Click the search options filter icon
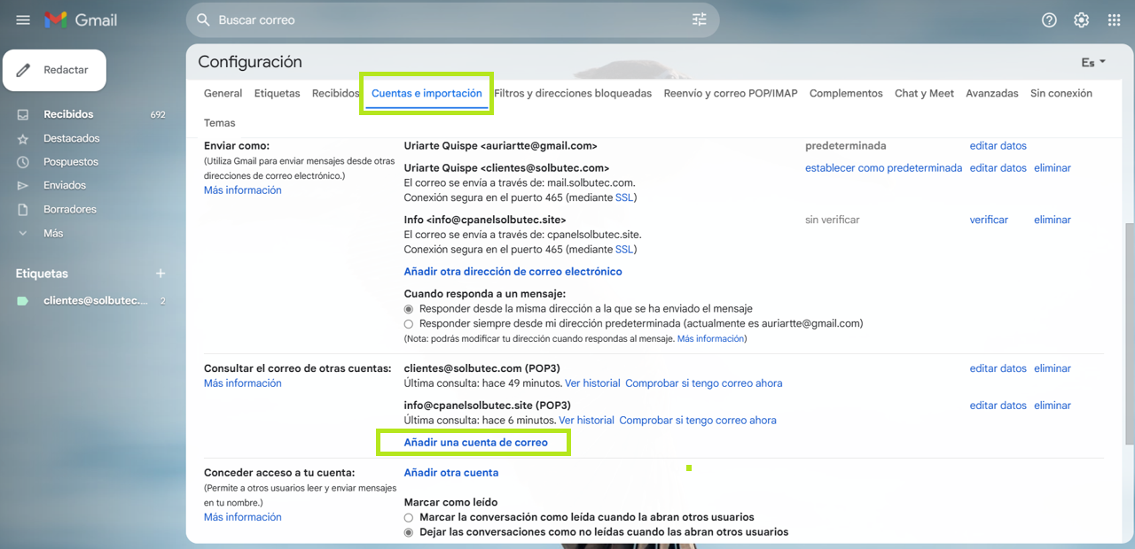This screenshot has height=549, width=1135. (x=700, y=19)
